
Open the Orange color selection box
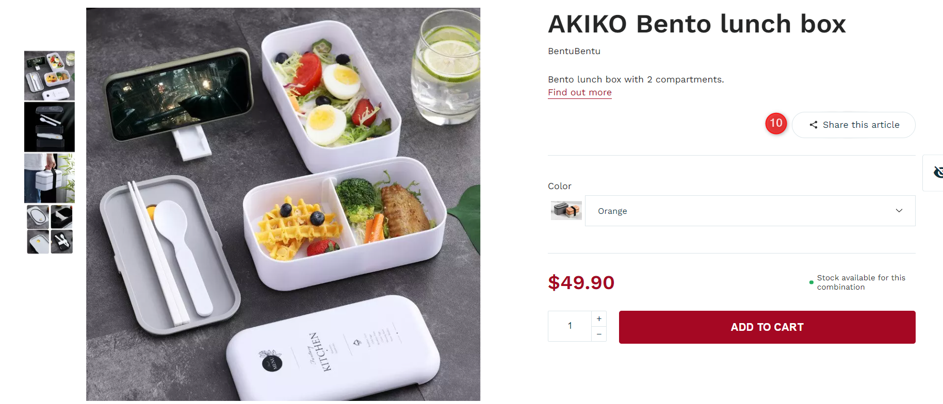tap(750, 211)
